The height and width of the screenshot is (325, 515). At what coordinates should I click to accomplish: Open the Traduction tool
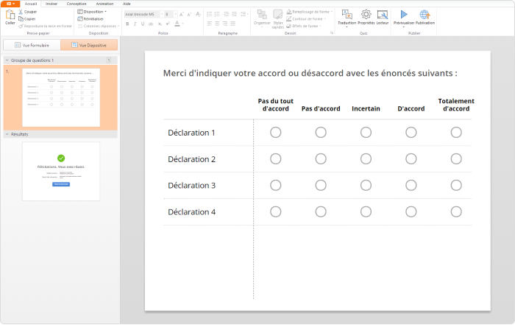347,16
